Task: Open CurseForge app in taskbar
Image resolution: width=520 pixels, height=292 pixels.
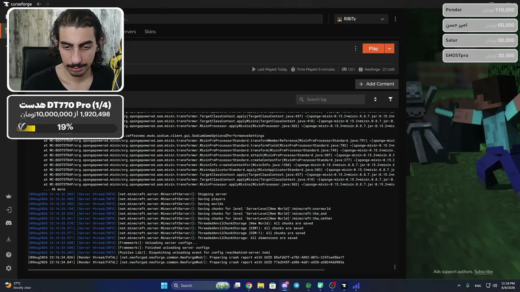Action: pyautogui.click(x=344, y=286)
